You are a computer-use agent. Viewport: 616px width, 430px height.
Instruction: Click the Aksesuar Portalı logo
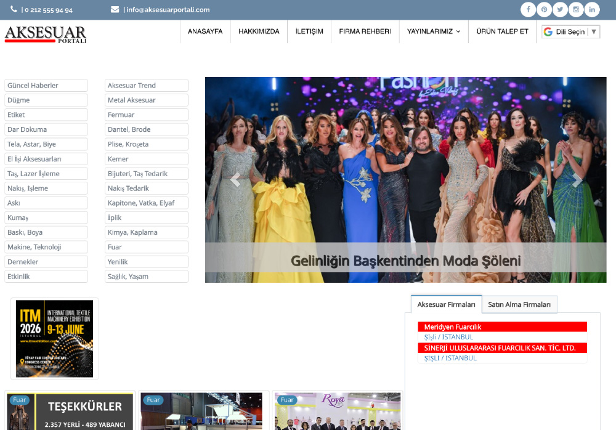pos(46,34)
